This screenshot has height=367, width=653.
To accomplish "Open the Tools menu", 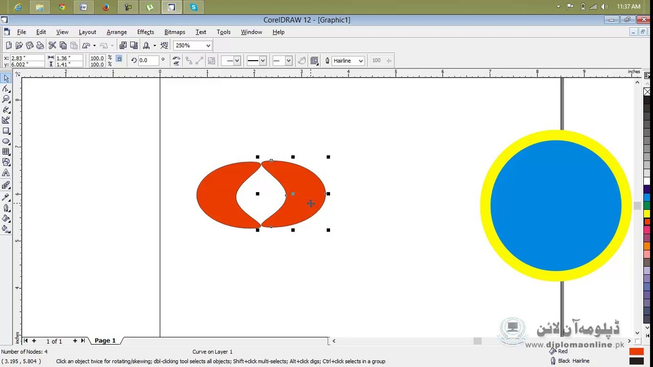I will point(223,32).
